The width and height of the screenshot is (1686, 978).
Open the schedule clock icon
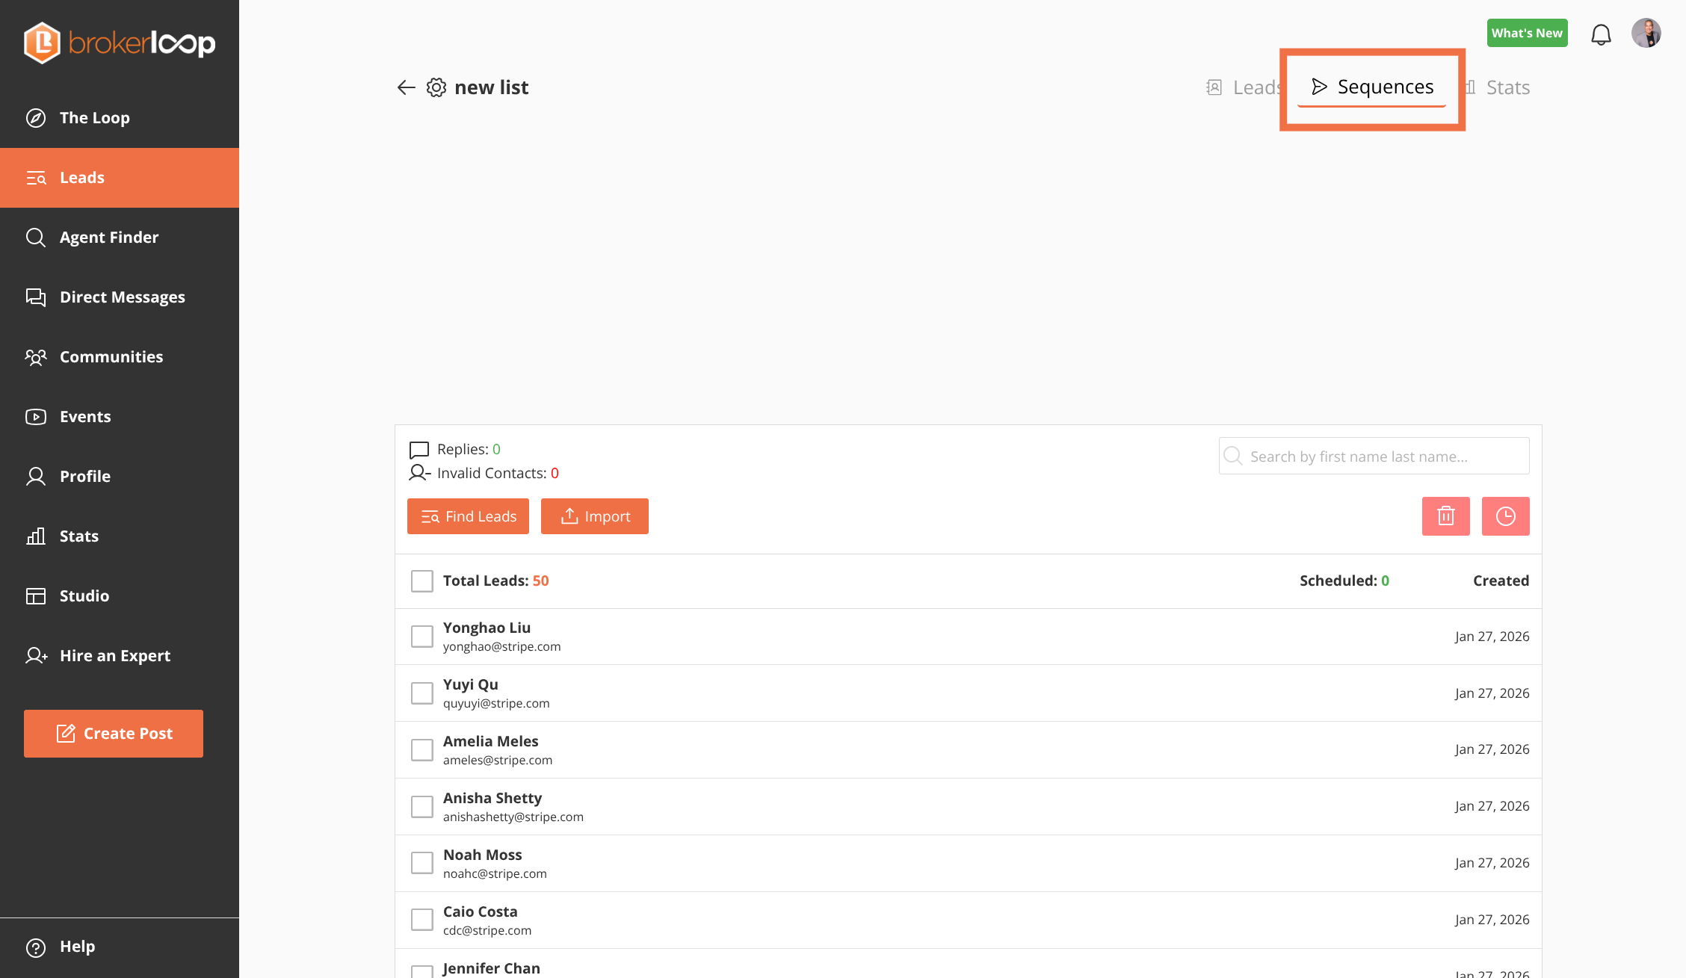click(1505, 516)
